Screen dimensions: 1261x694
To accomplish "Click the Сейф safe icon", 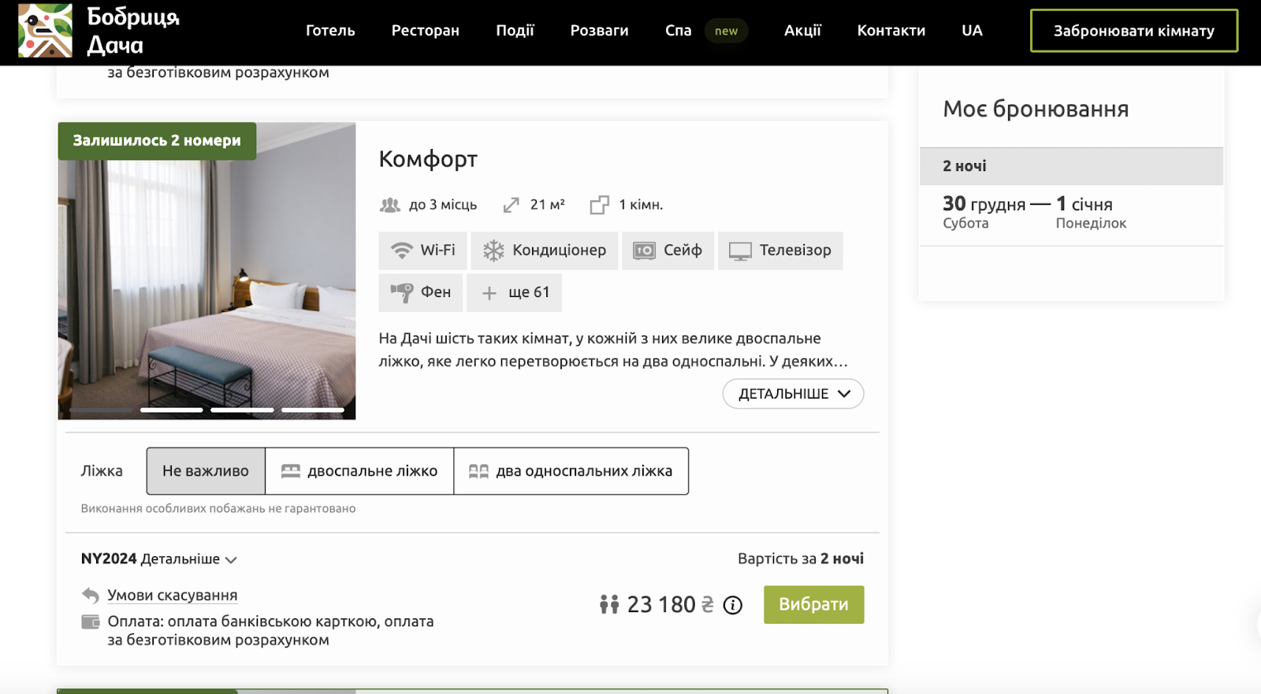I will tap(644, 251).
